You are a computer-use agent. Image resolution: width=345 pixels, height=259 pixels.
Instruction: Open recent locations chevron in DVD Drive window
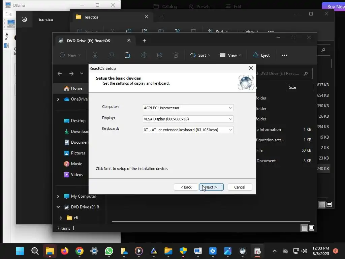tap(82, 73)
